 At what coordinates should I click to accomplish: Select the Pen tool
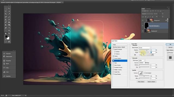[6, 28]
